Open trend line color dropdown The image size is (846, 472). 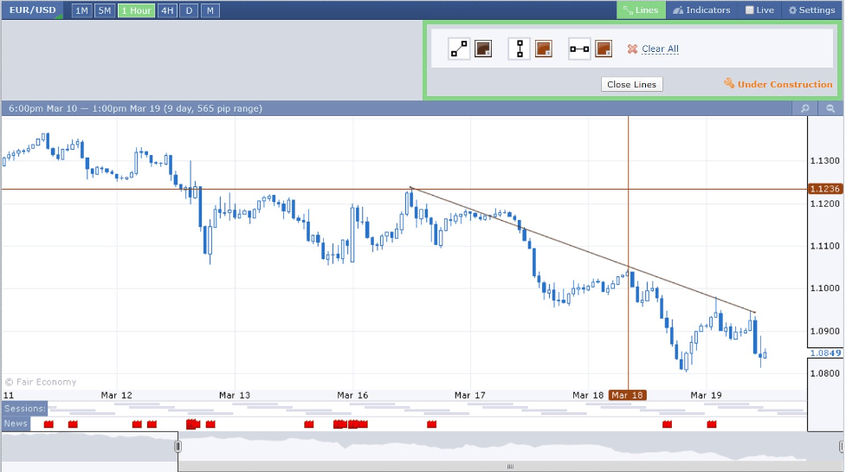(x=483, y=49)
